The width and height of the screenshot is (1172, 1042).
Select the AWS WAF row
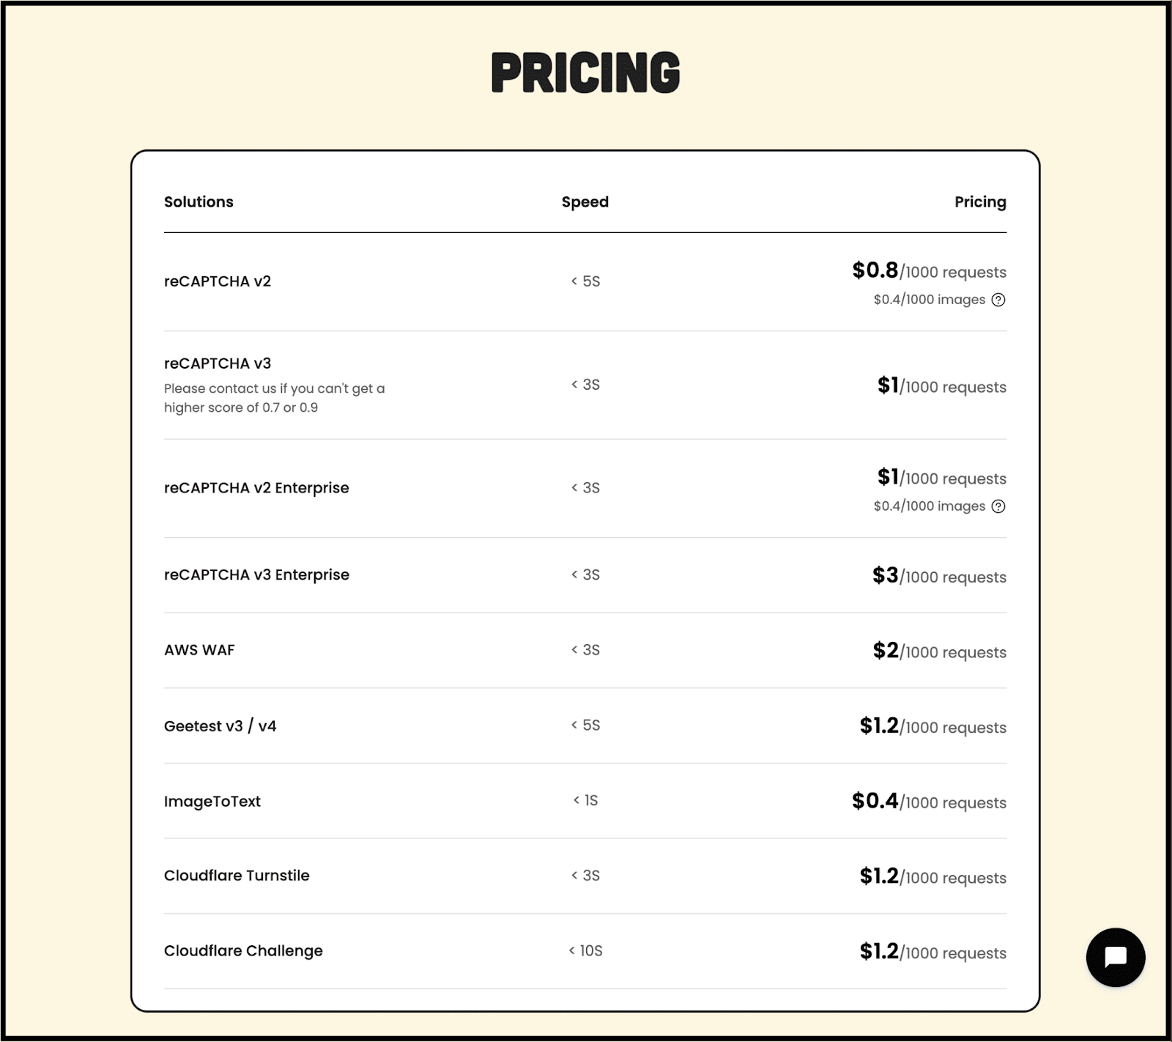199,650
